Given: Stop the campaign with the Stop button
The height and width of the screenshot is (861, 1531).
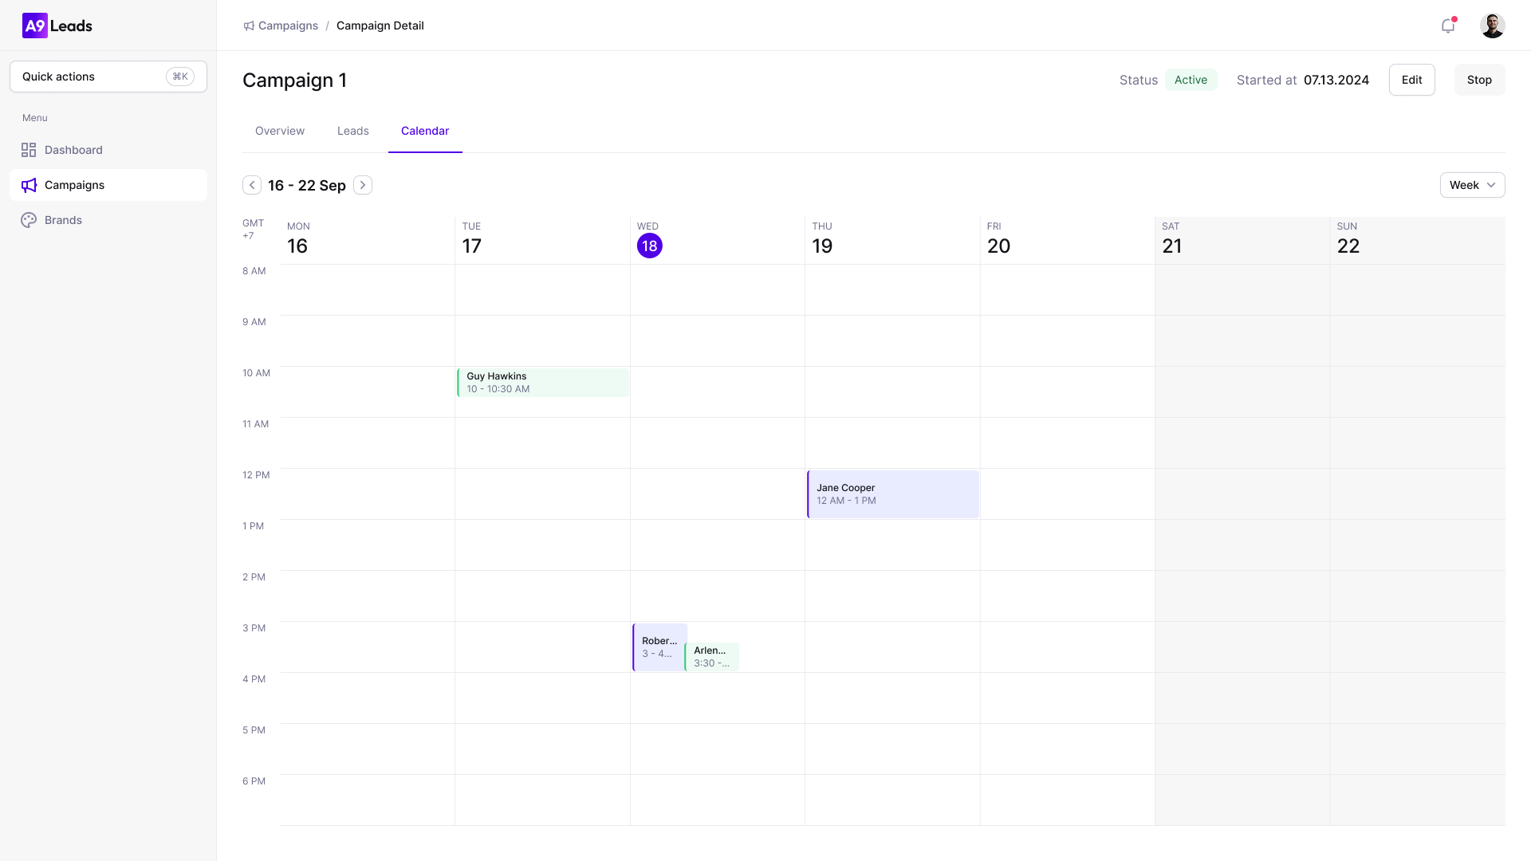Looking at the screenshot, I should (1479, 80).
